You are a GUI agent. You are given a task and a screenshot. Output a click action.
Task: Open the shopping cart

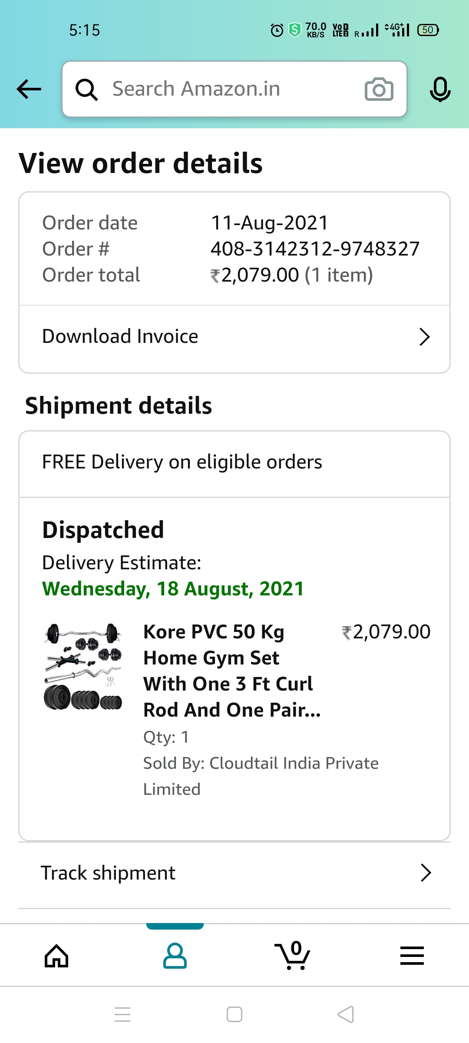pyautogui.click(x=293, y=956)
